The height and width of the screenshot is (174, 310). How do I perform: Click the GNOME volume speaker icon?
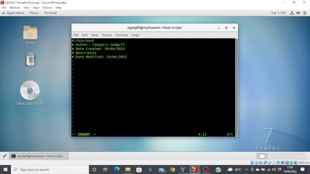298,13
